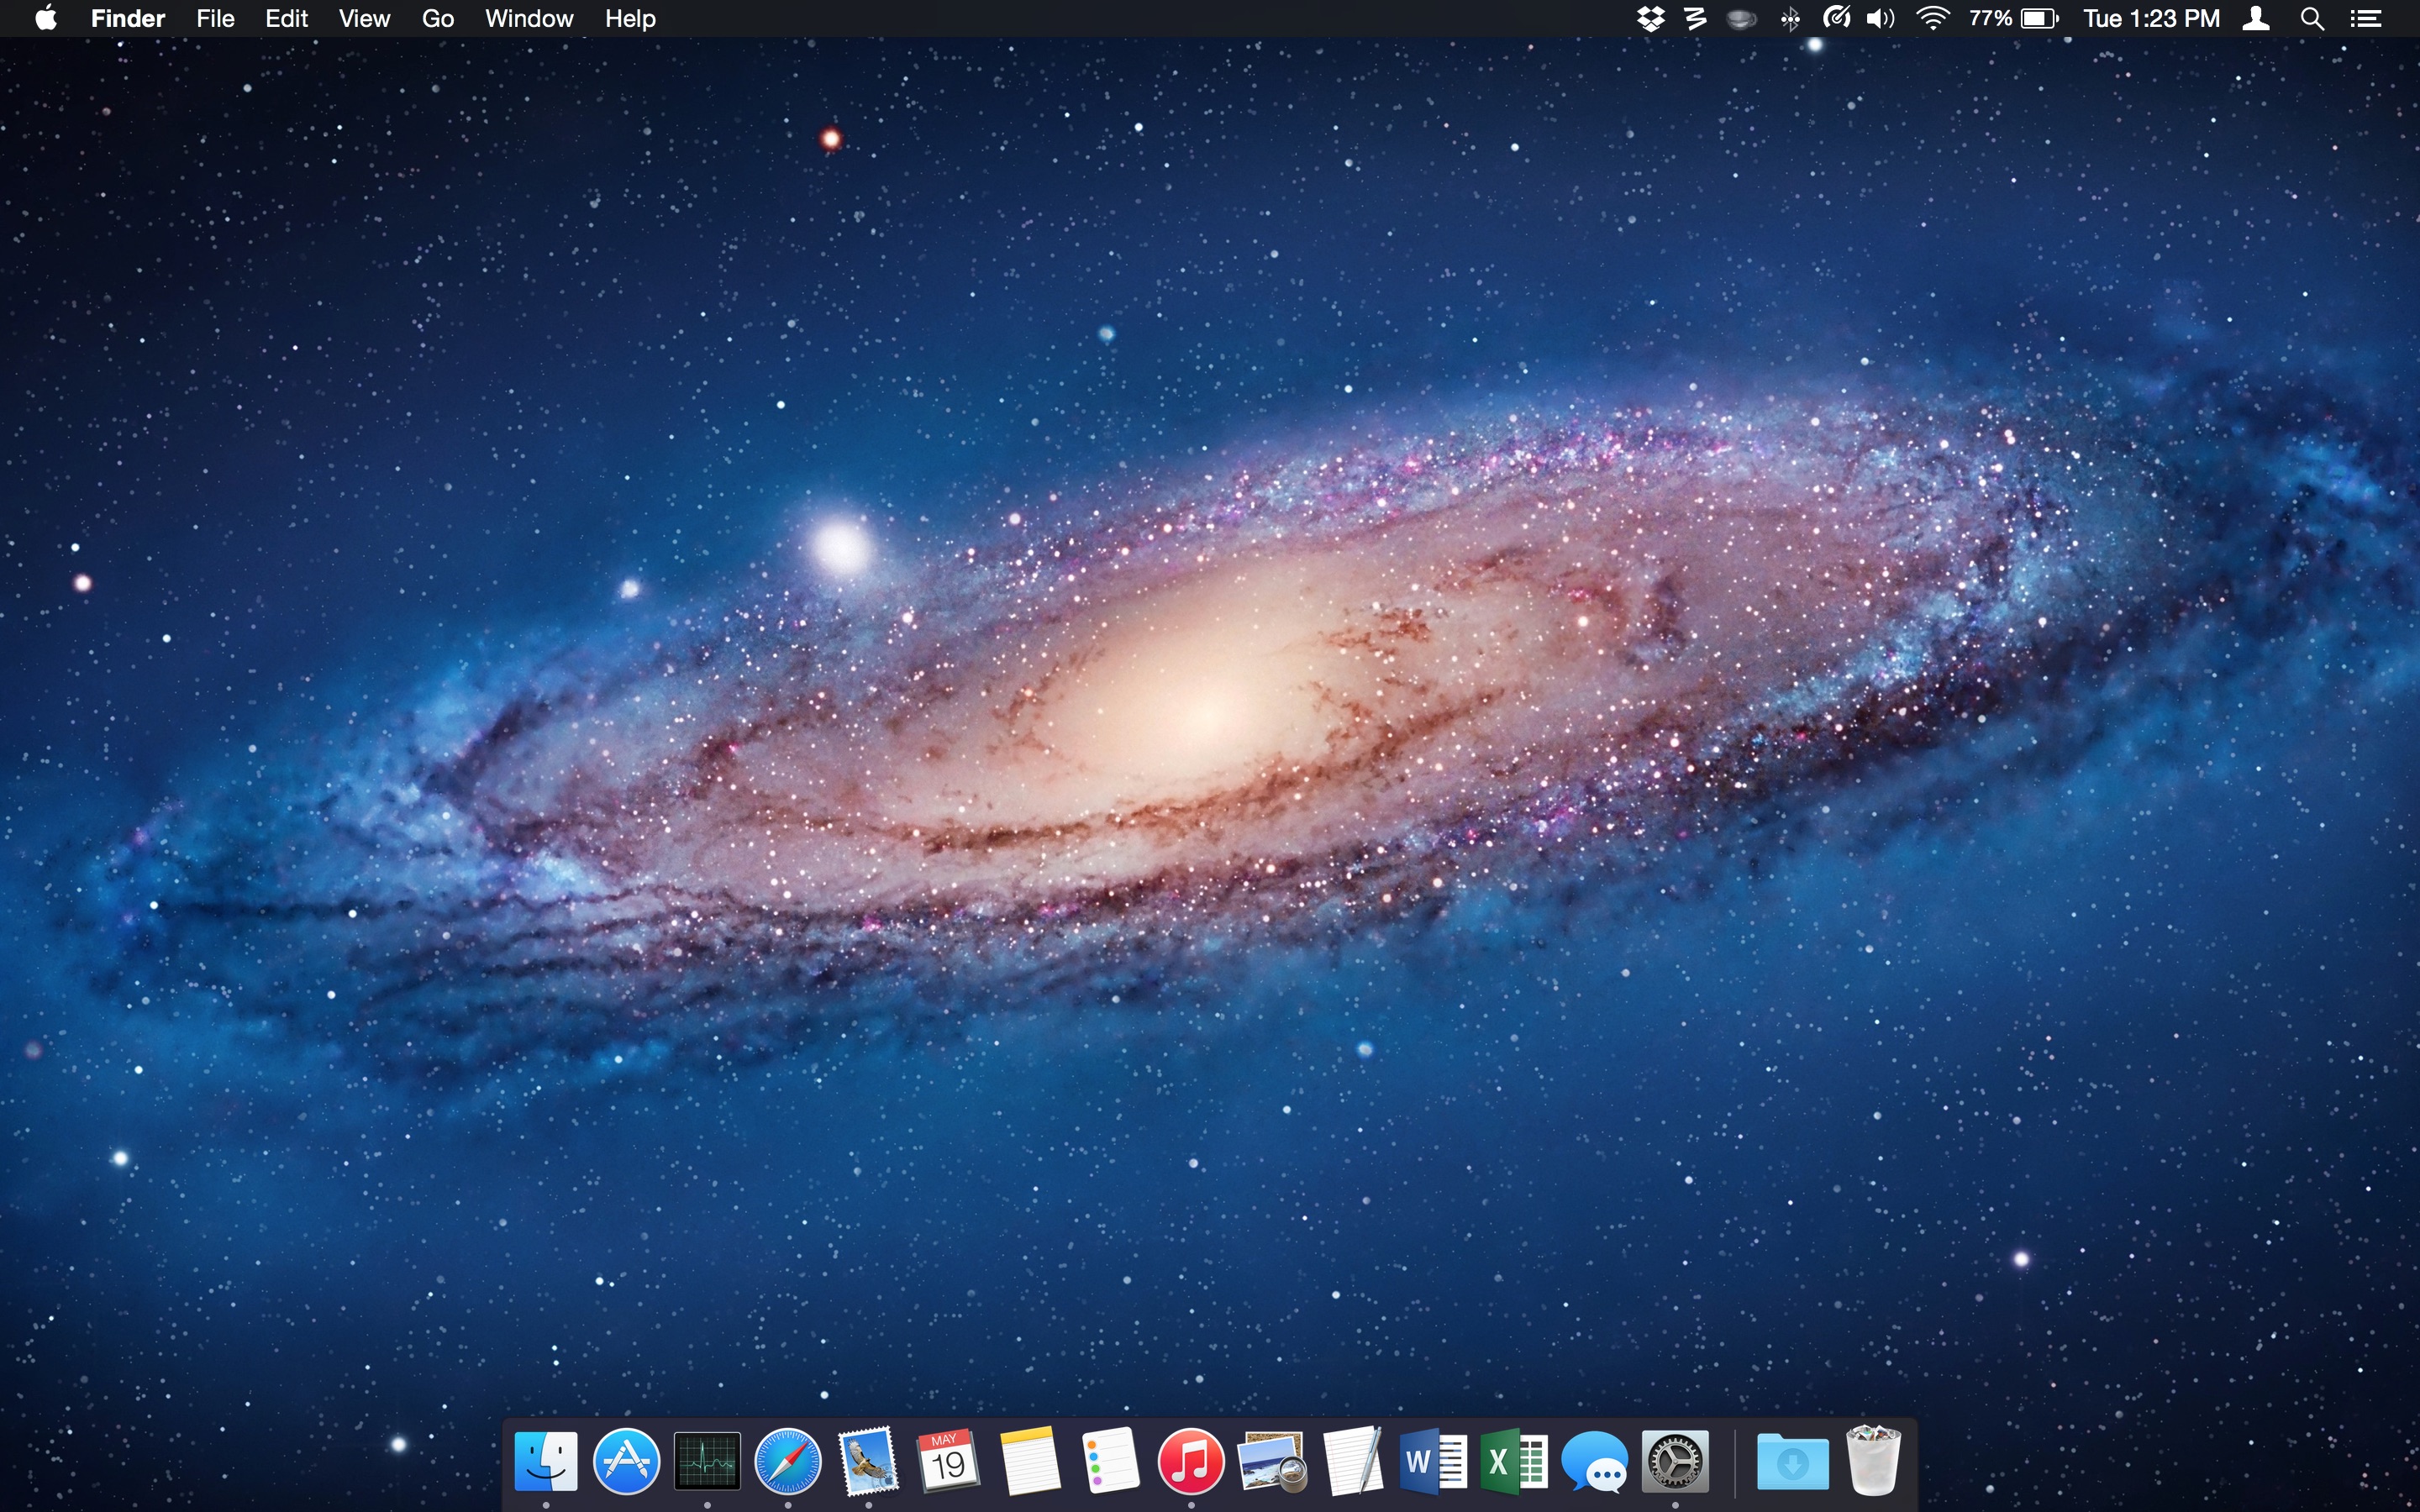Open System Preferences gear icon
The image size is (2420, 1512).
pyautogui.click(x=1676, y=1461)
